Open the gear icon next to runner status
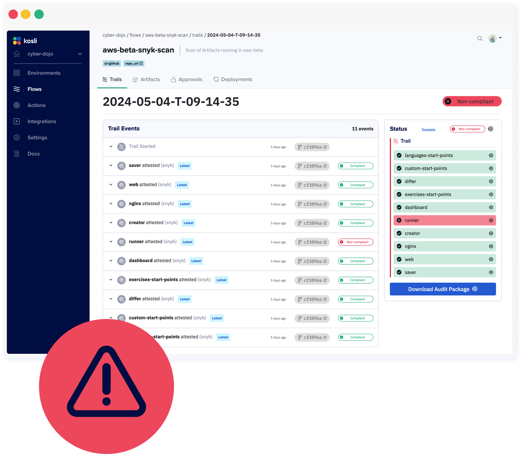Viewport: 523px width, 464px height. [491, 220]
